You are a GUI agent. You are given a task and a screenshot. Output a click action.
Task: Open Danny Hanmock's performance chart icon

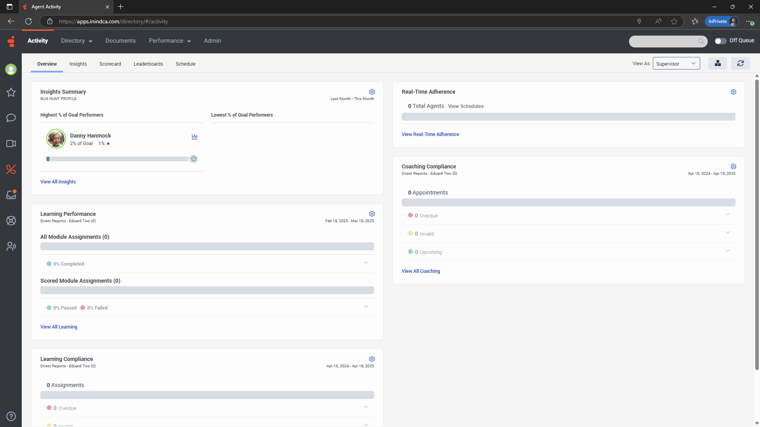click(195, 137)
